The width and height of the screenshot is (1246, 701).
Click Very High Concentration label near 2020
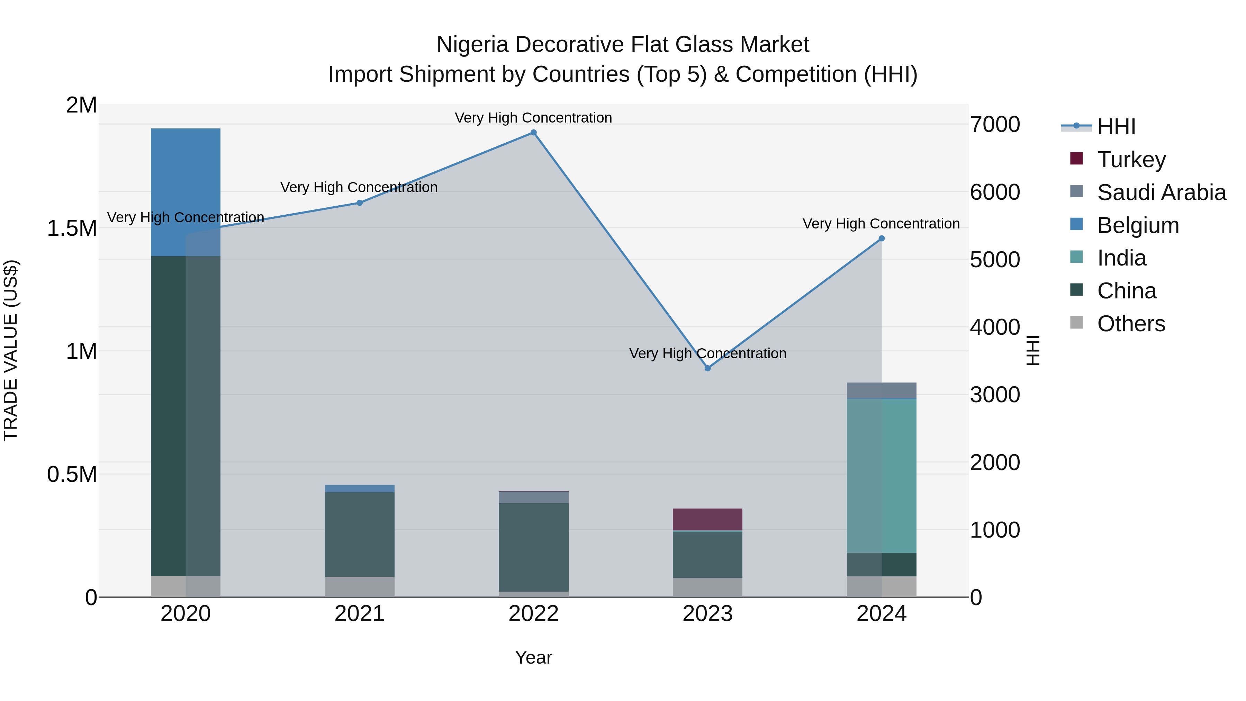[186, 217]
